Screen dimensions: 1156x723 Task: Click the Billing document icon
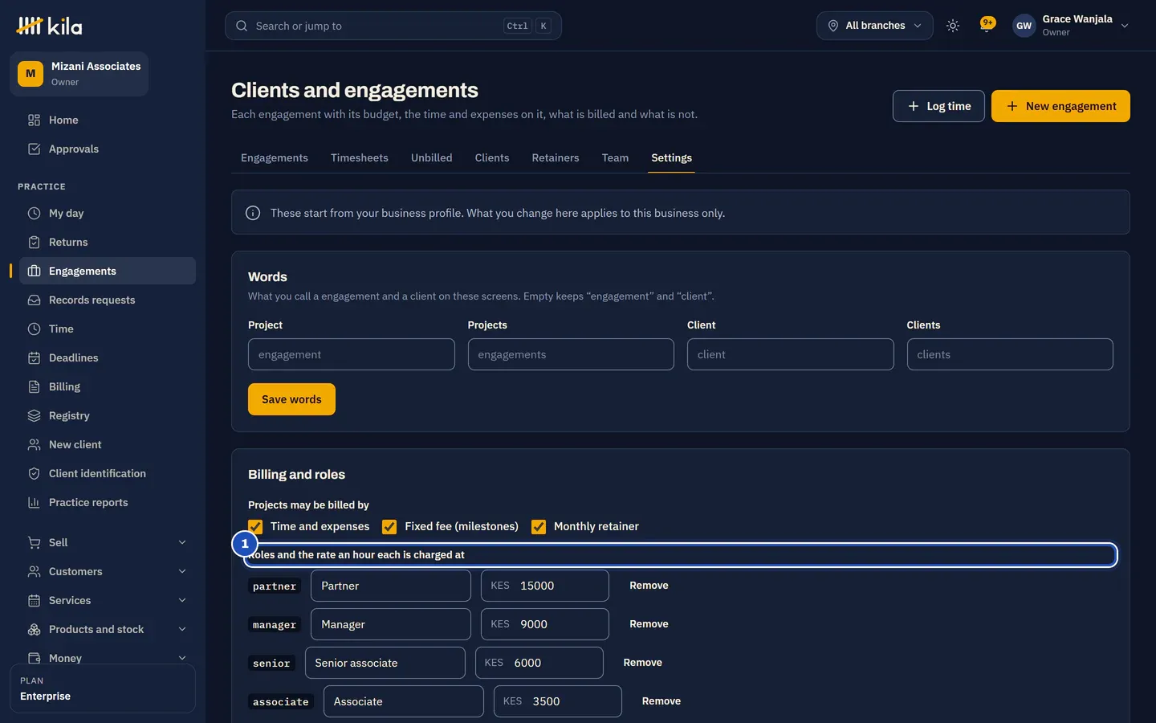pos(34,386)
